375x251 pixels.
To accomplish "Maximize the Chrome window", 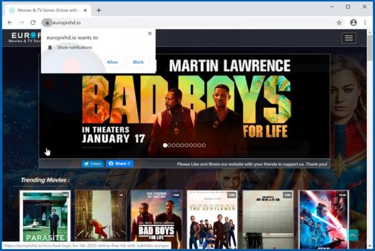I will pos(348,7).
